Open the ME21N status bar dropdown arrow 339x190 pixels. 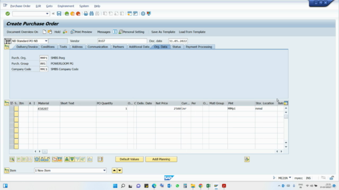290,178
